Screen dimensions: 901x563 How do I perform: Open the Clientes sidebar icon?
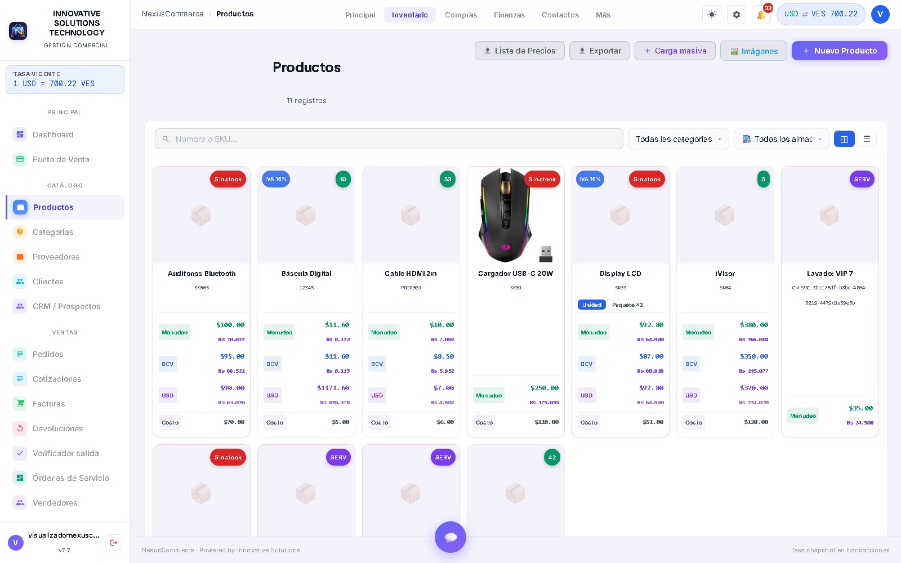coord(20,281)
